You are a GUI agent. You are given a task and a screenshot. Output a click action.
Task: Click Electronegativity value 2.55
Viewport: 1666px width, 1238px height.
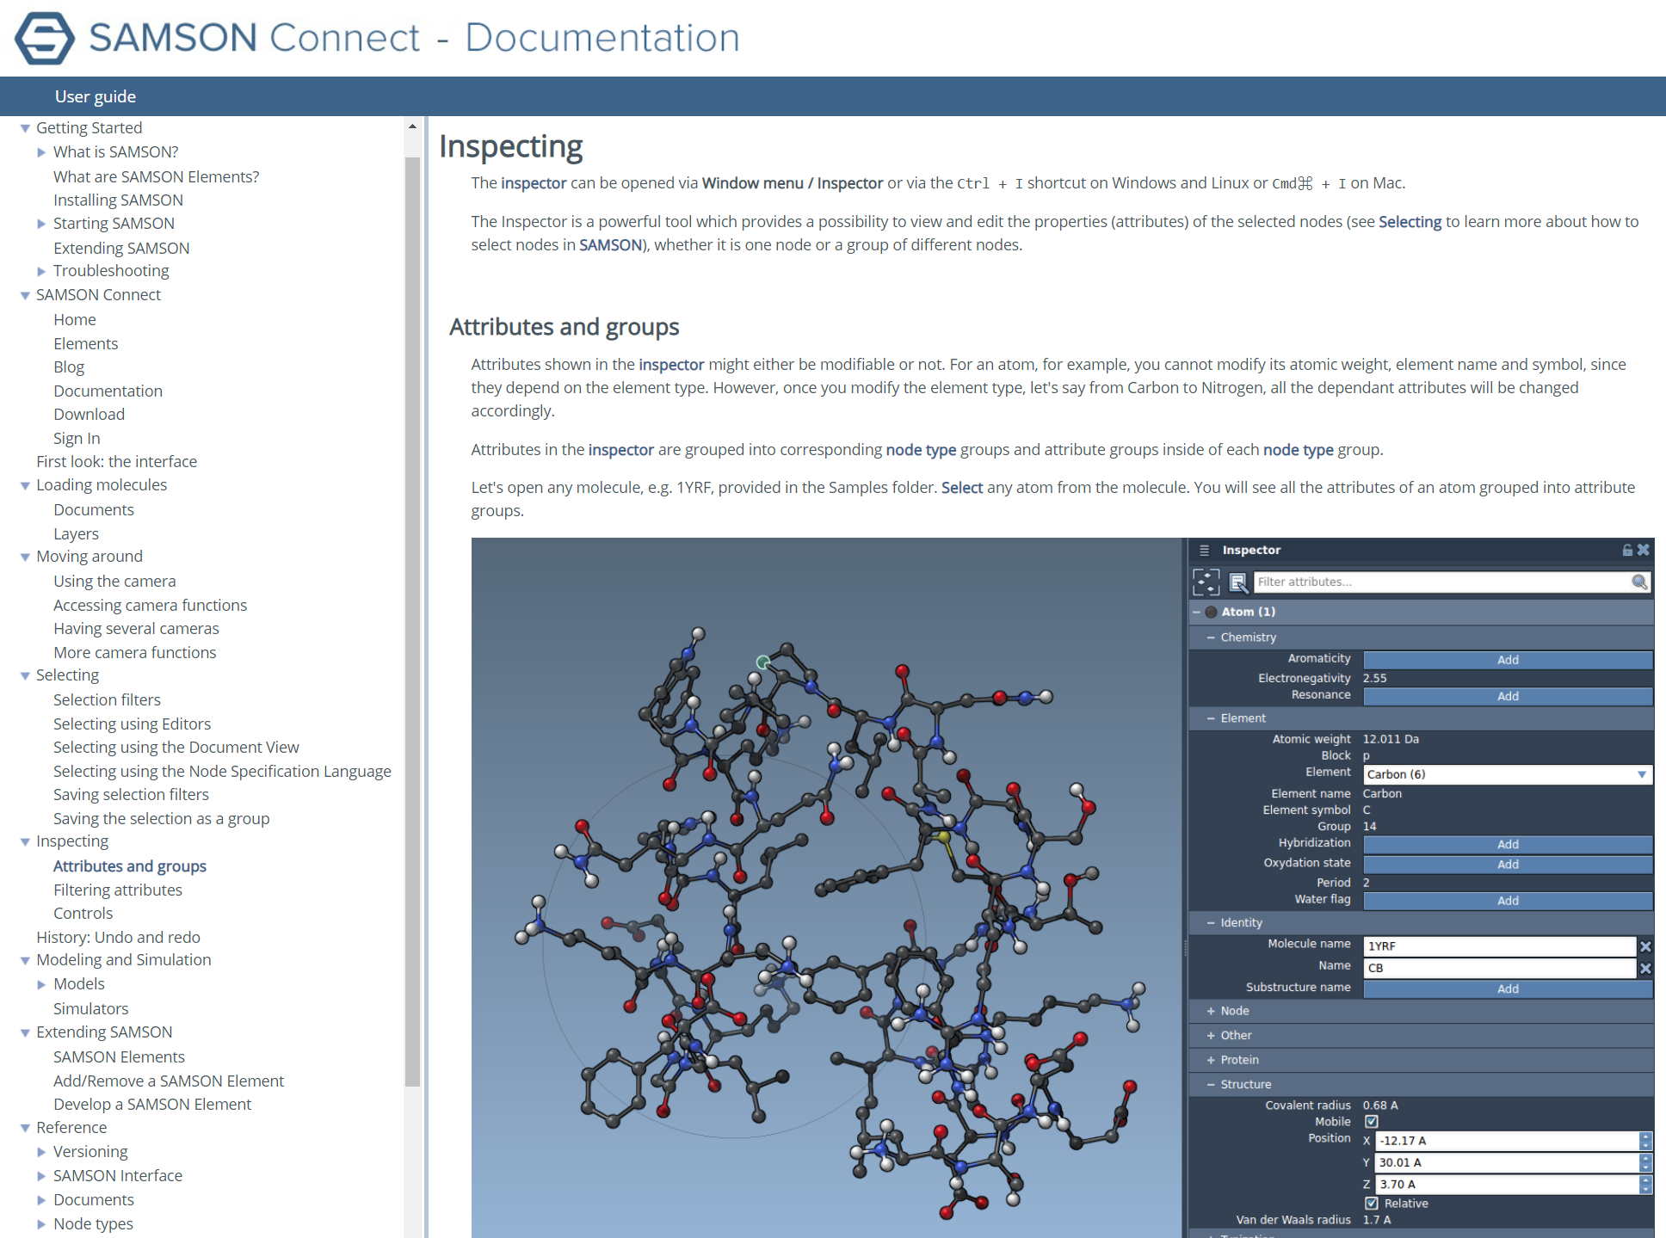click(x=1374, y=678)
